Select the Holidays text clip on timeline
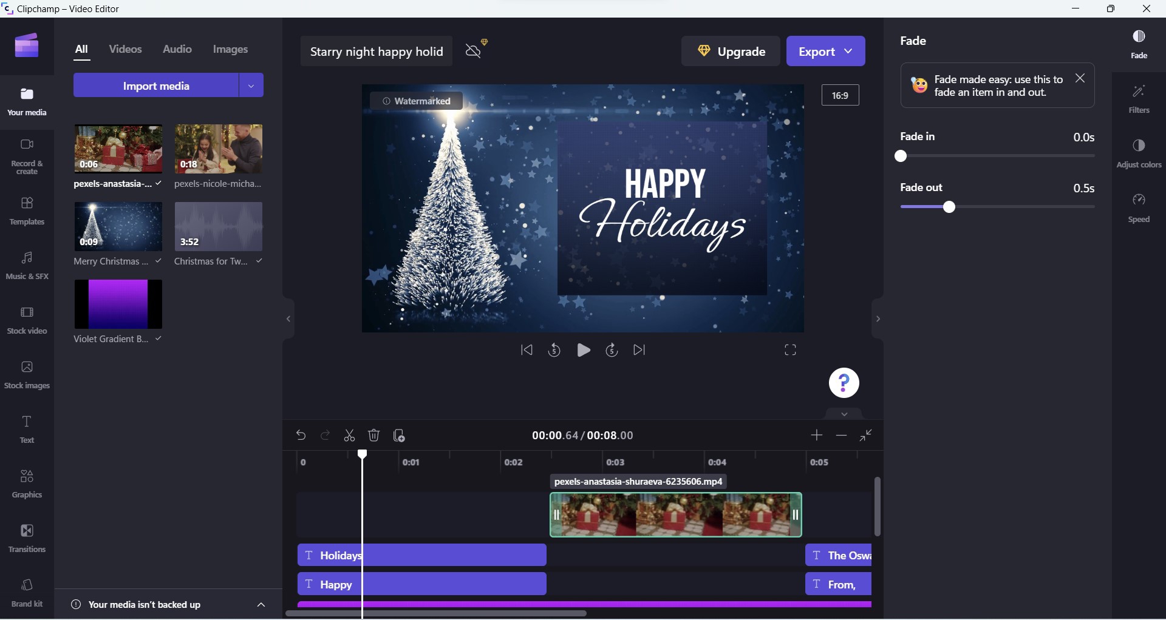Screen dimensions: 1166x620 pos(422,555)
